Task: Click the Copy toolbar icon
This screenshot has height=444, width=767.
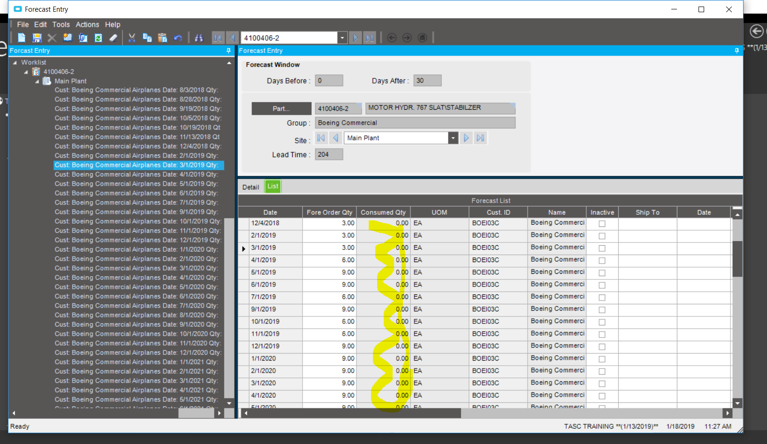Action: click(147, 38)
